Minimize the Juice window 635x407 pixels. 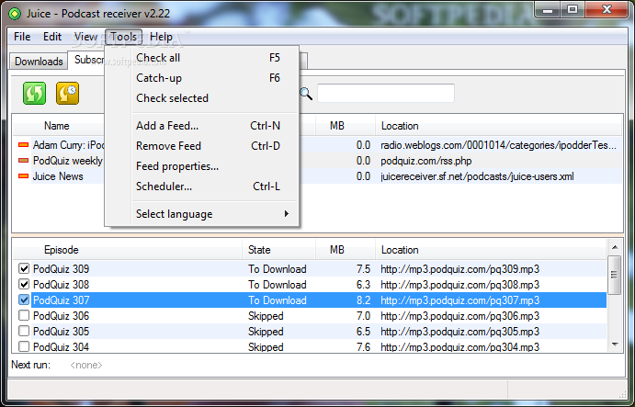tap(548, 10)
